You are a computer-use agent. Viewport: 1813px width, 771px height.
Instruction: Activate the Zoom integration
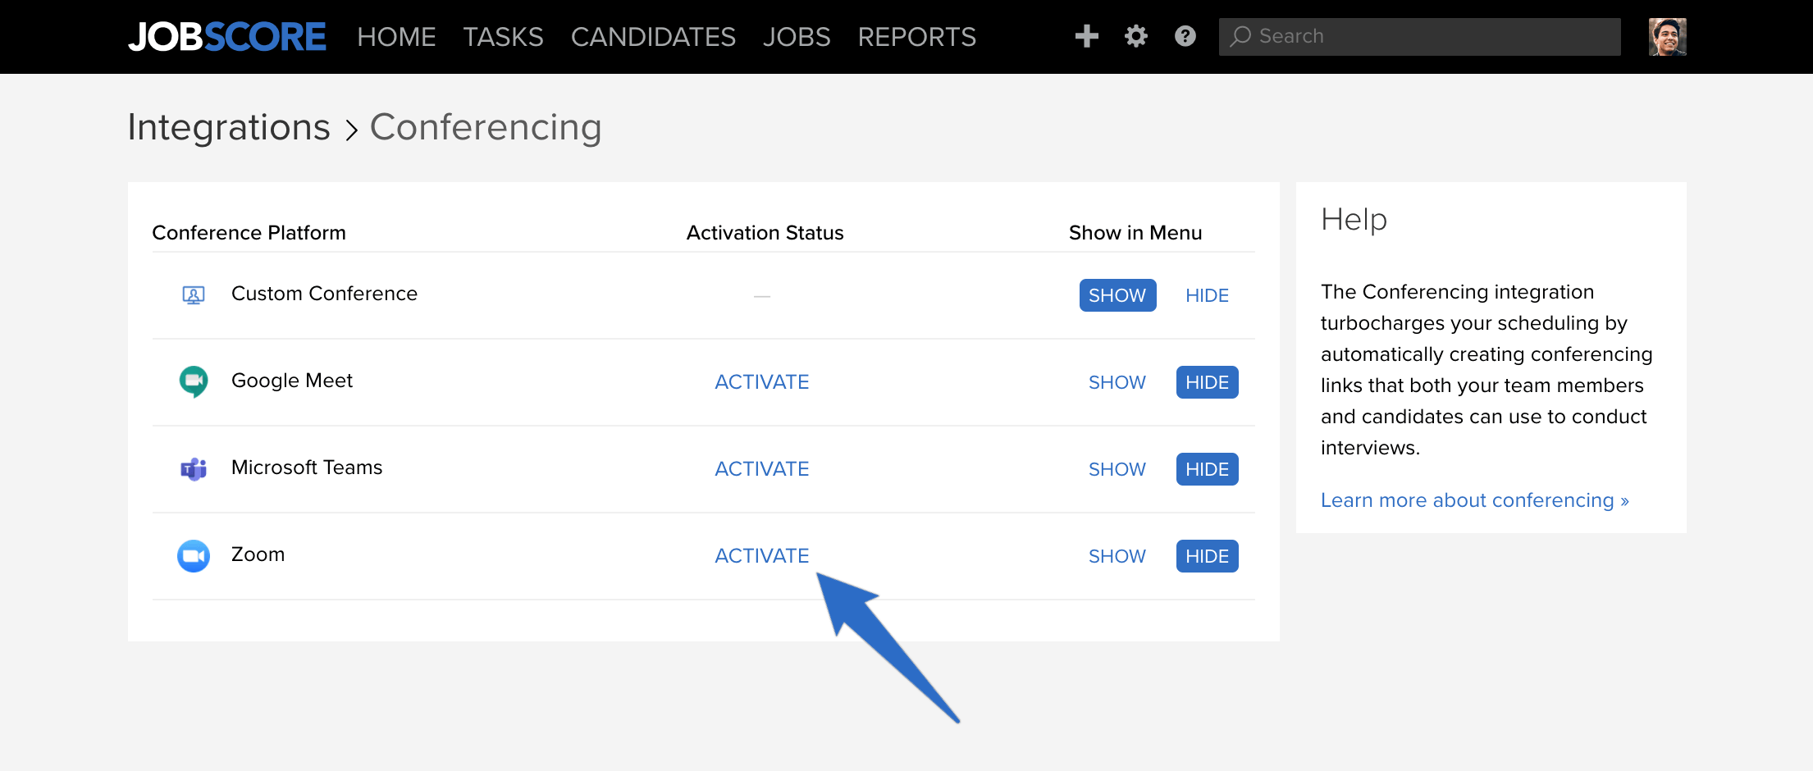pyautogui.click(x=762, y=556)
